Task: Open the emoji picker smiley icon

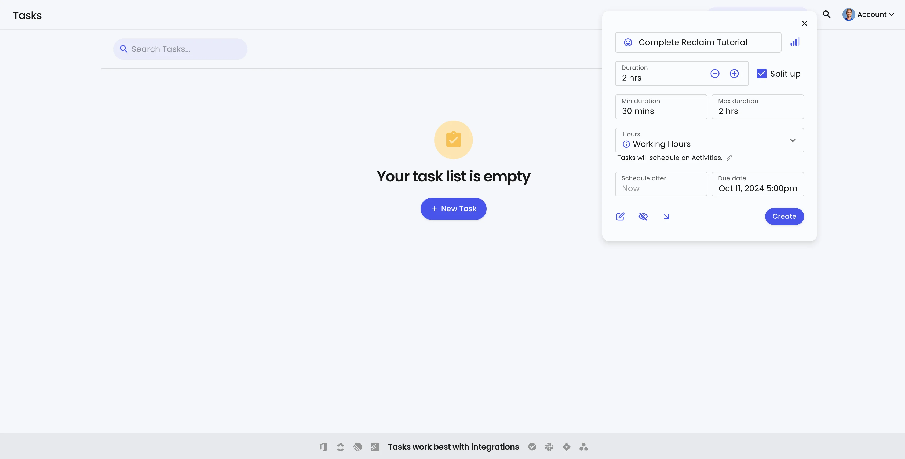Action: click(x=628, y=42)
